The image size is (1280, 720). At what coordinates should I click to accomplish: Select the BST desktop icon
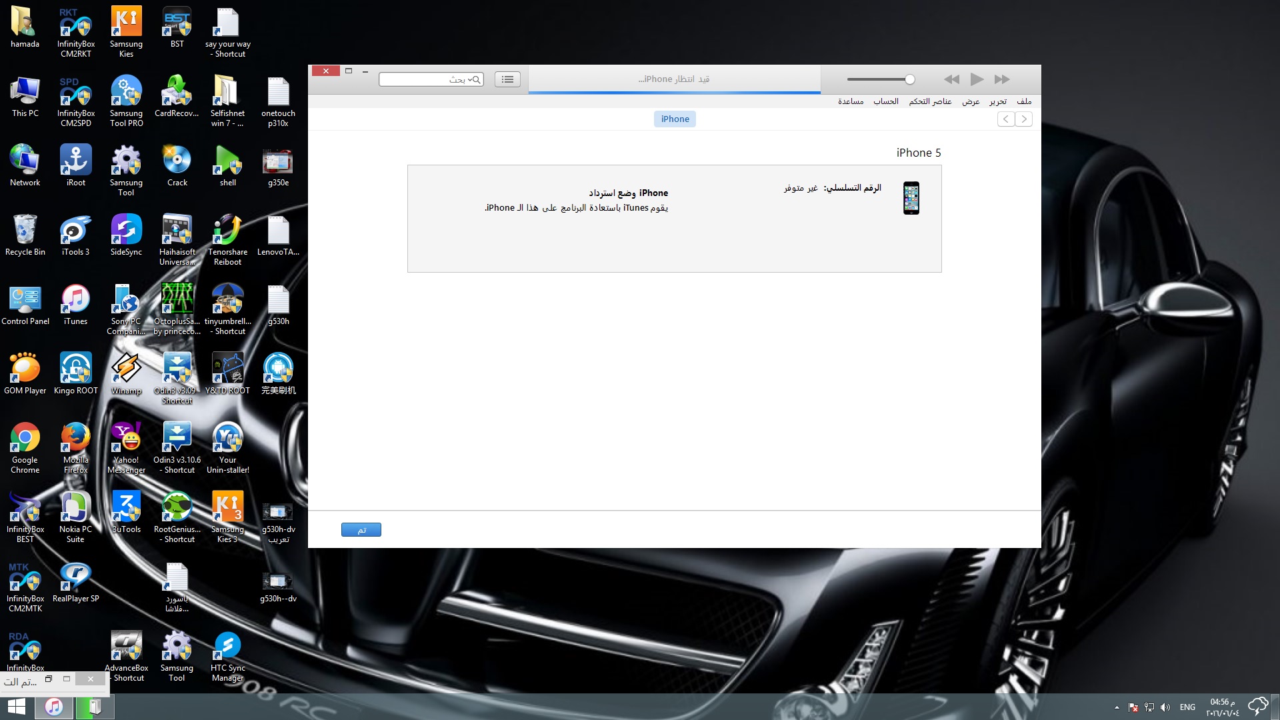177,27
